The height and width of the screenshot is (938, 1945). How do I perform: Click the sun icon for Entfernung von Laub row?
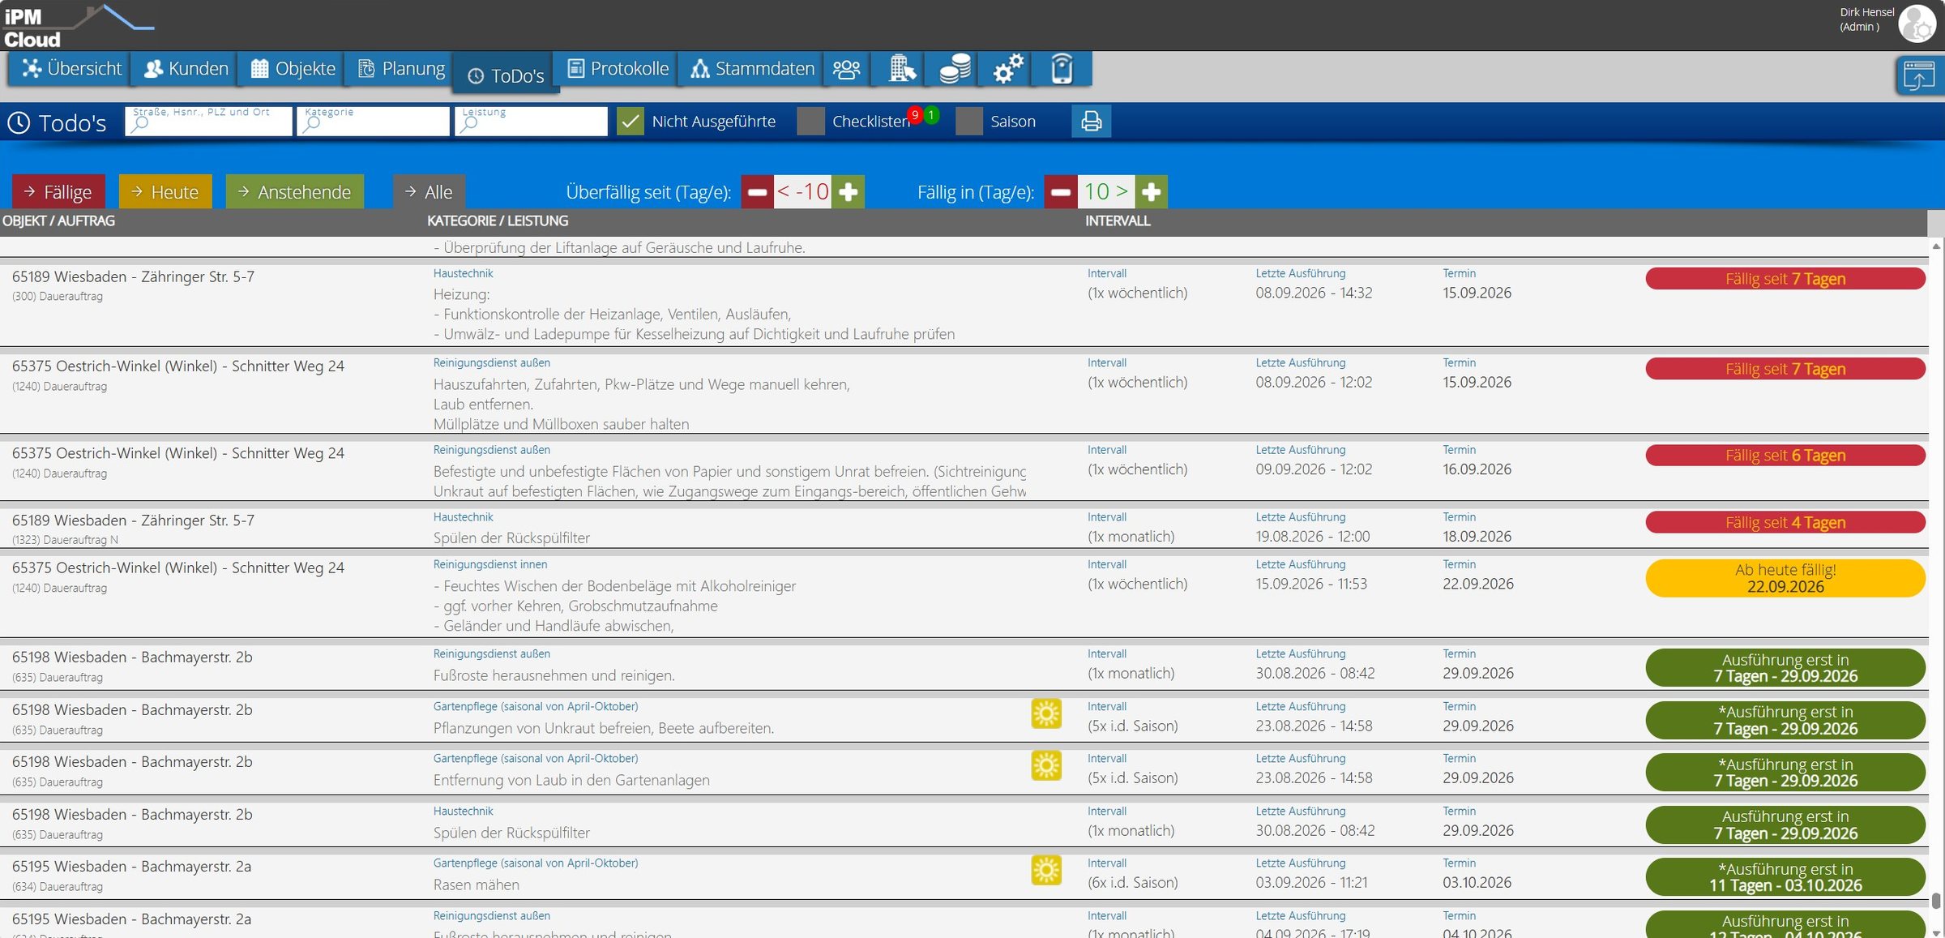click(x=1046, y=765)
